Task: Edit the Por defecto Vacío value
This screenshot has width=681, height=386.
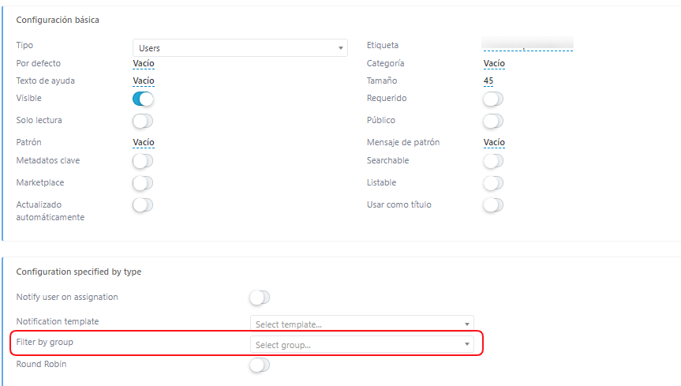Action: pos(144,63)
